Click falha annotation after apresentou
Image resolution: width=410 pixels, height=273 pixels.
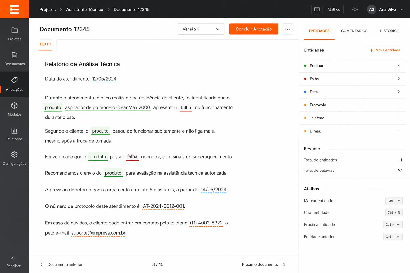coord(186,107)
